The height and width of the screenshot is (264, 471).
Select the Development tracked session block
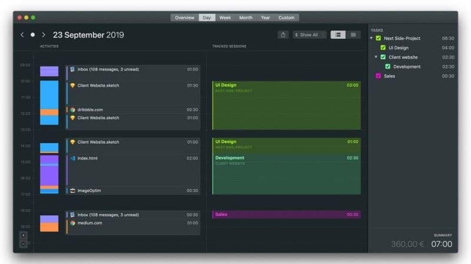click(x=286, y=173)
